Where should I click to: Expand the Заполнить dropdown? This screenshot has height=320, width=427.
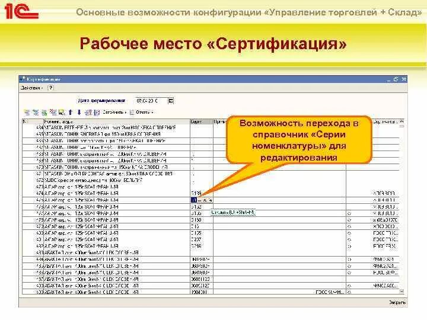click(114, 112)
